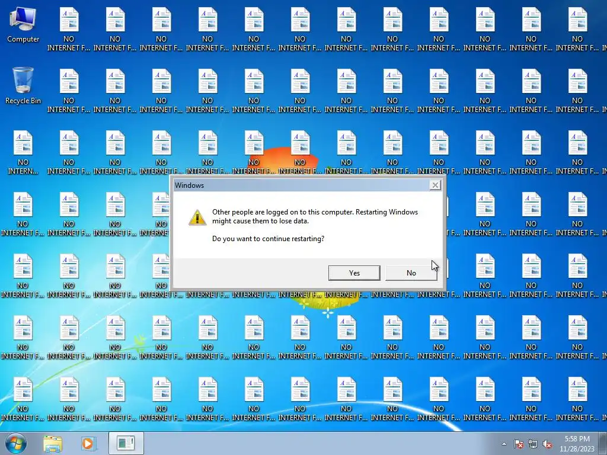Viewport: 607px width, 455px height.
Task: Cancel the restart with No button
Action: (x=411, y=273)
